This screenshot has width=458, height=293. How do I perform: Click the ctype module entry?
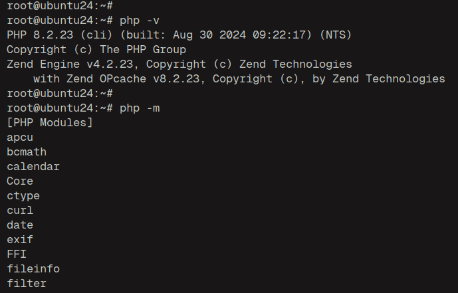tap(23, 195)
